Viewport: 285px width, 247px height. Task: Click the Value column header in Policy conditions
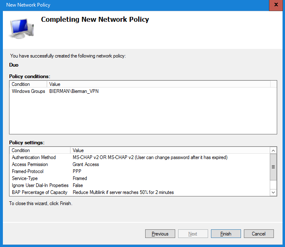point(159,84)
